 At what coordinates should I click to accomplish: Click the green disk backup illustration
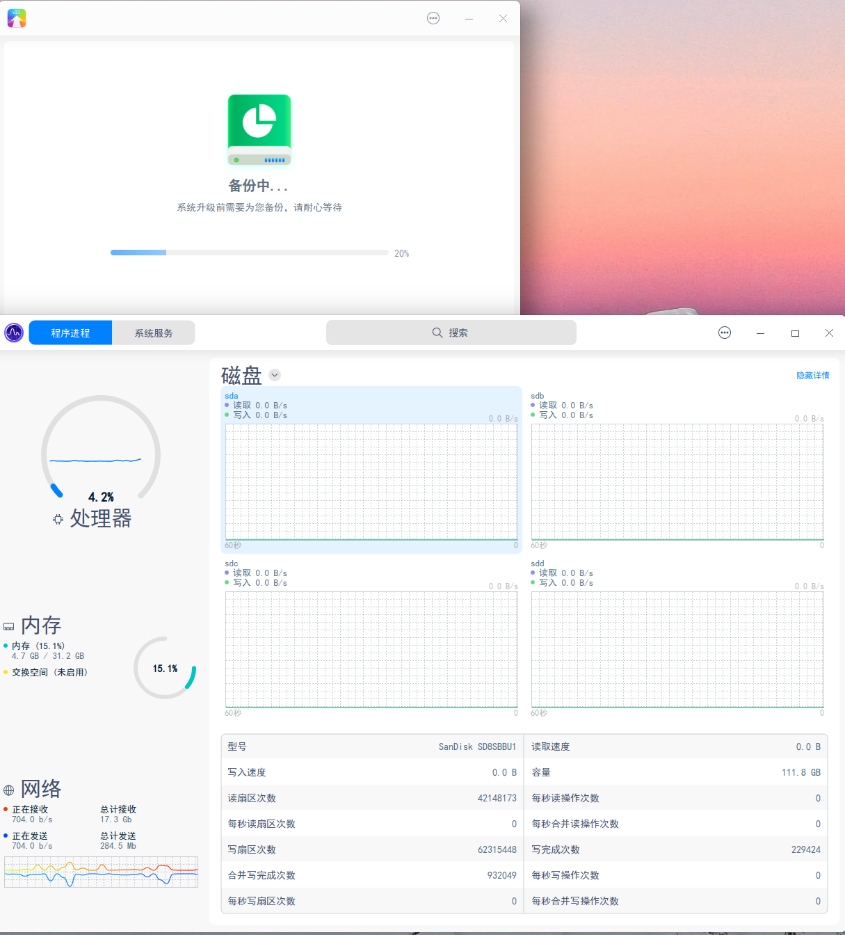(259, 130)
